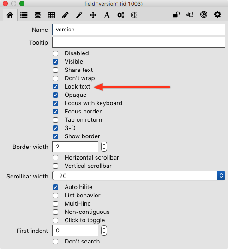This screenshot has height=249, width=228.
Task: Uncheck the Visible checkbox
Action: [55, 62]
